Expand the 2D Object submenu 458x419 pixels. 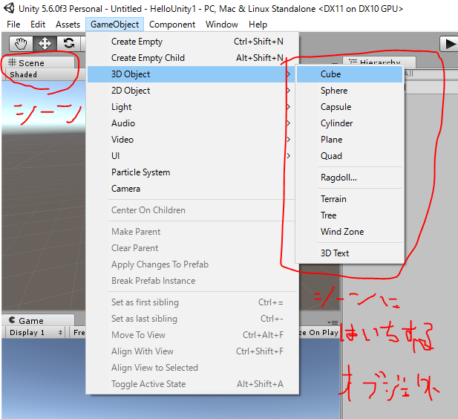tap(190, 91)
